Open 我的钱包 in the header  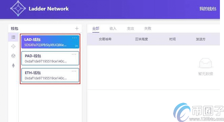[x=208, y=9]
